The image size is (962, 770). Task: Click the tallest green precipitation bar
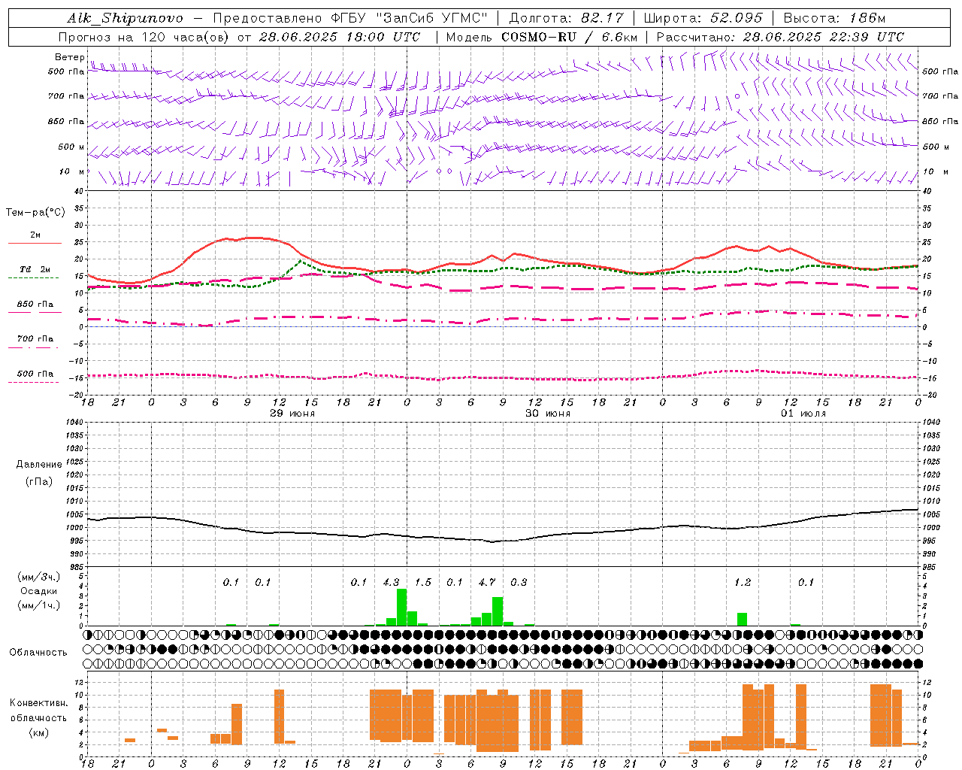[401, 608]
